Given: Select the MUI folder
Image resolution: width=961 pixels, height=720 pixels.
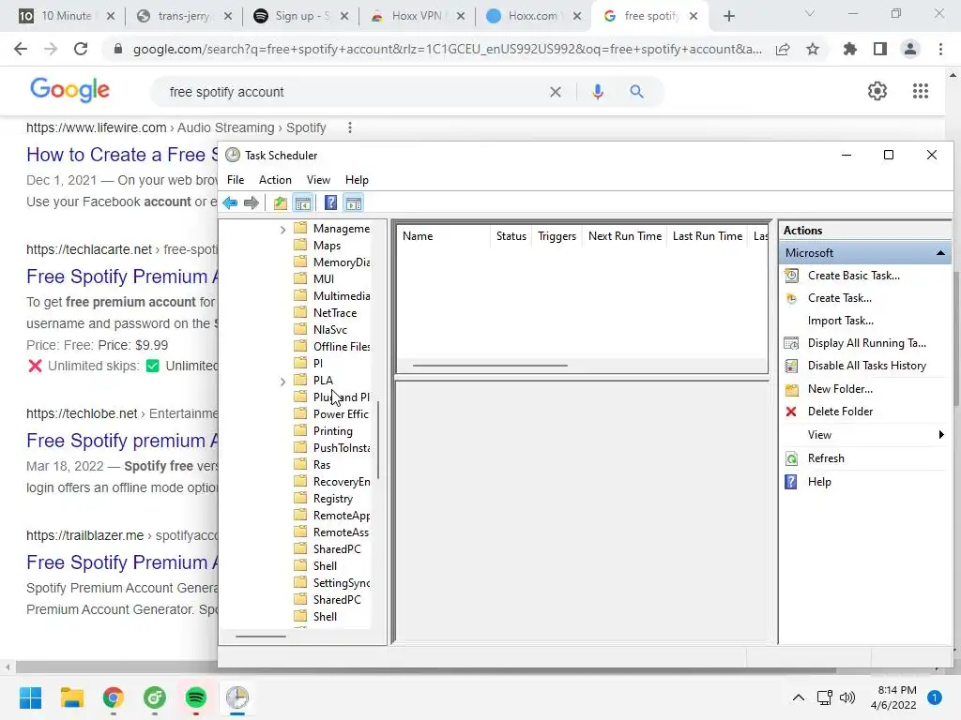Looking at the screenshot, I should point(324,279).
